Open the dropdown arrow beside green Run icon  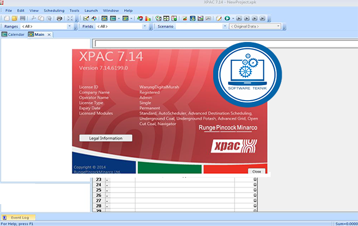(x=233, y=18)
